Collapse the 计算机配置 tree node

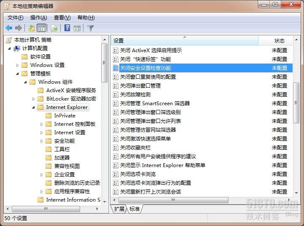(x=9, y=48)
